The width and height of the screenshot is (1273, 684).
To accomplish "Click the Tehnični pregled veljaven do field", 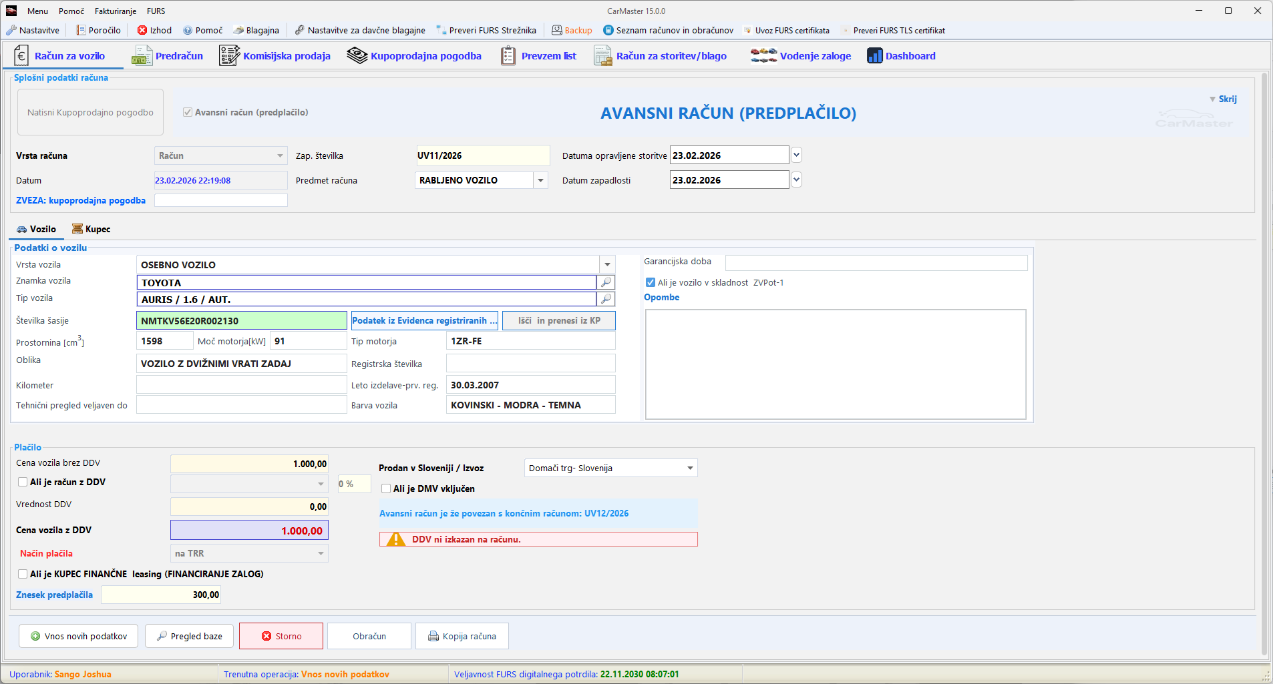I will pyautogui.click(x=242, y=405).
